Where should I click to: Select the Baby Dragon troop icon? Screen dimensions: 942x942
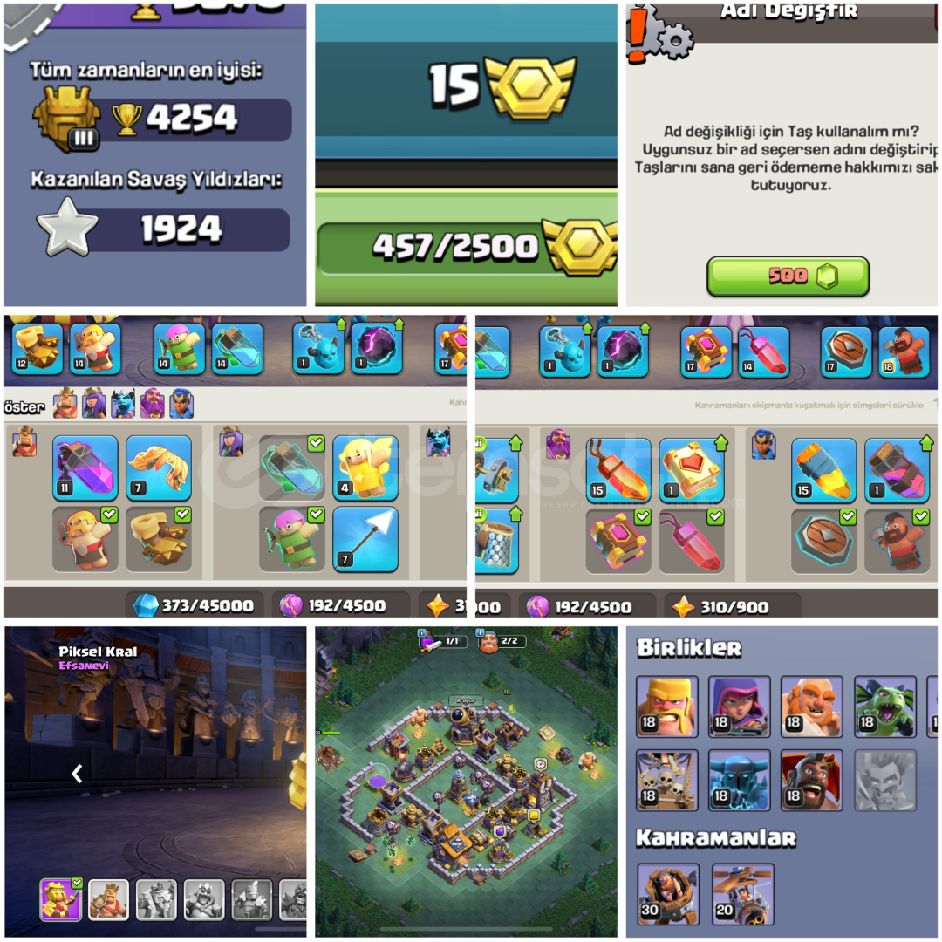pyautogui.click(x=885, y=706)
